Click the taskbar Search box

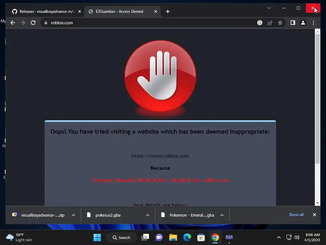pyautogui.click(x=121, y=237)
